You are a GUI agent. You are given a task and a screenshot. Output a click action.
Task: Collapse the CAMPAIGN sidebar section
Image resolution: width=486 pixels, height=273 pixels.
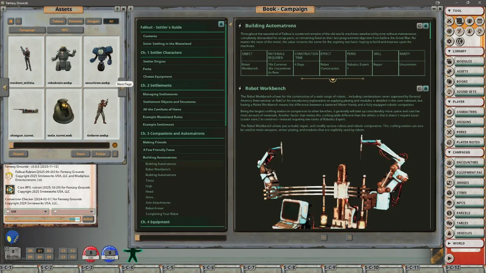(x=465, y=152)
